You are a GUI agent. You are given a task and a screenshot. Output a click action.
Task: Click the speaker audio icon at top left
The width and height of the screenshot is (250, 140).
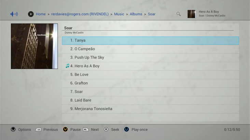[14, 14]
